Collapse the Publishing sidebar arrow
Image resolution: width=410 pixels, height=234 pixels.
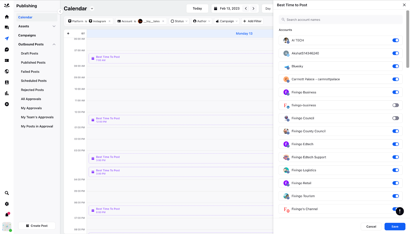[x=60, y=11]
